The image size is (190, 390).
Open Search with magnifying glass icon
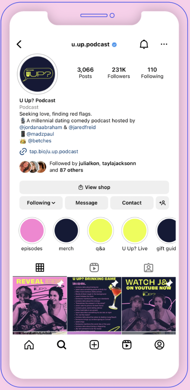[x=61, y=345]
